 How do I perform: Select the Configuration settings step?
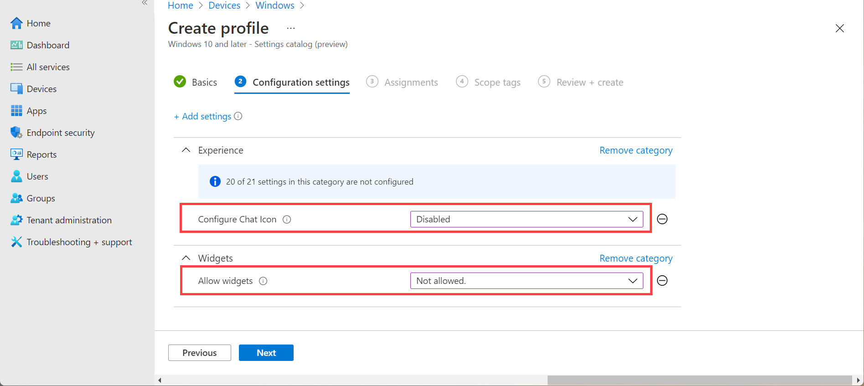tap(292, 82)
